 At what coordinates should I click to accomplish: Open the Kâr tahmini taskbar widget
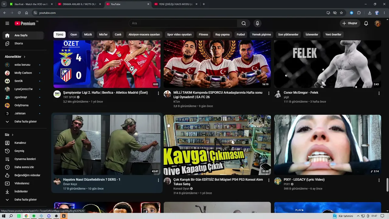tap(343, 216)
